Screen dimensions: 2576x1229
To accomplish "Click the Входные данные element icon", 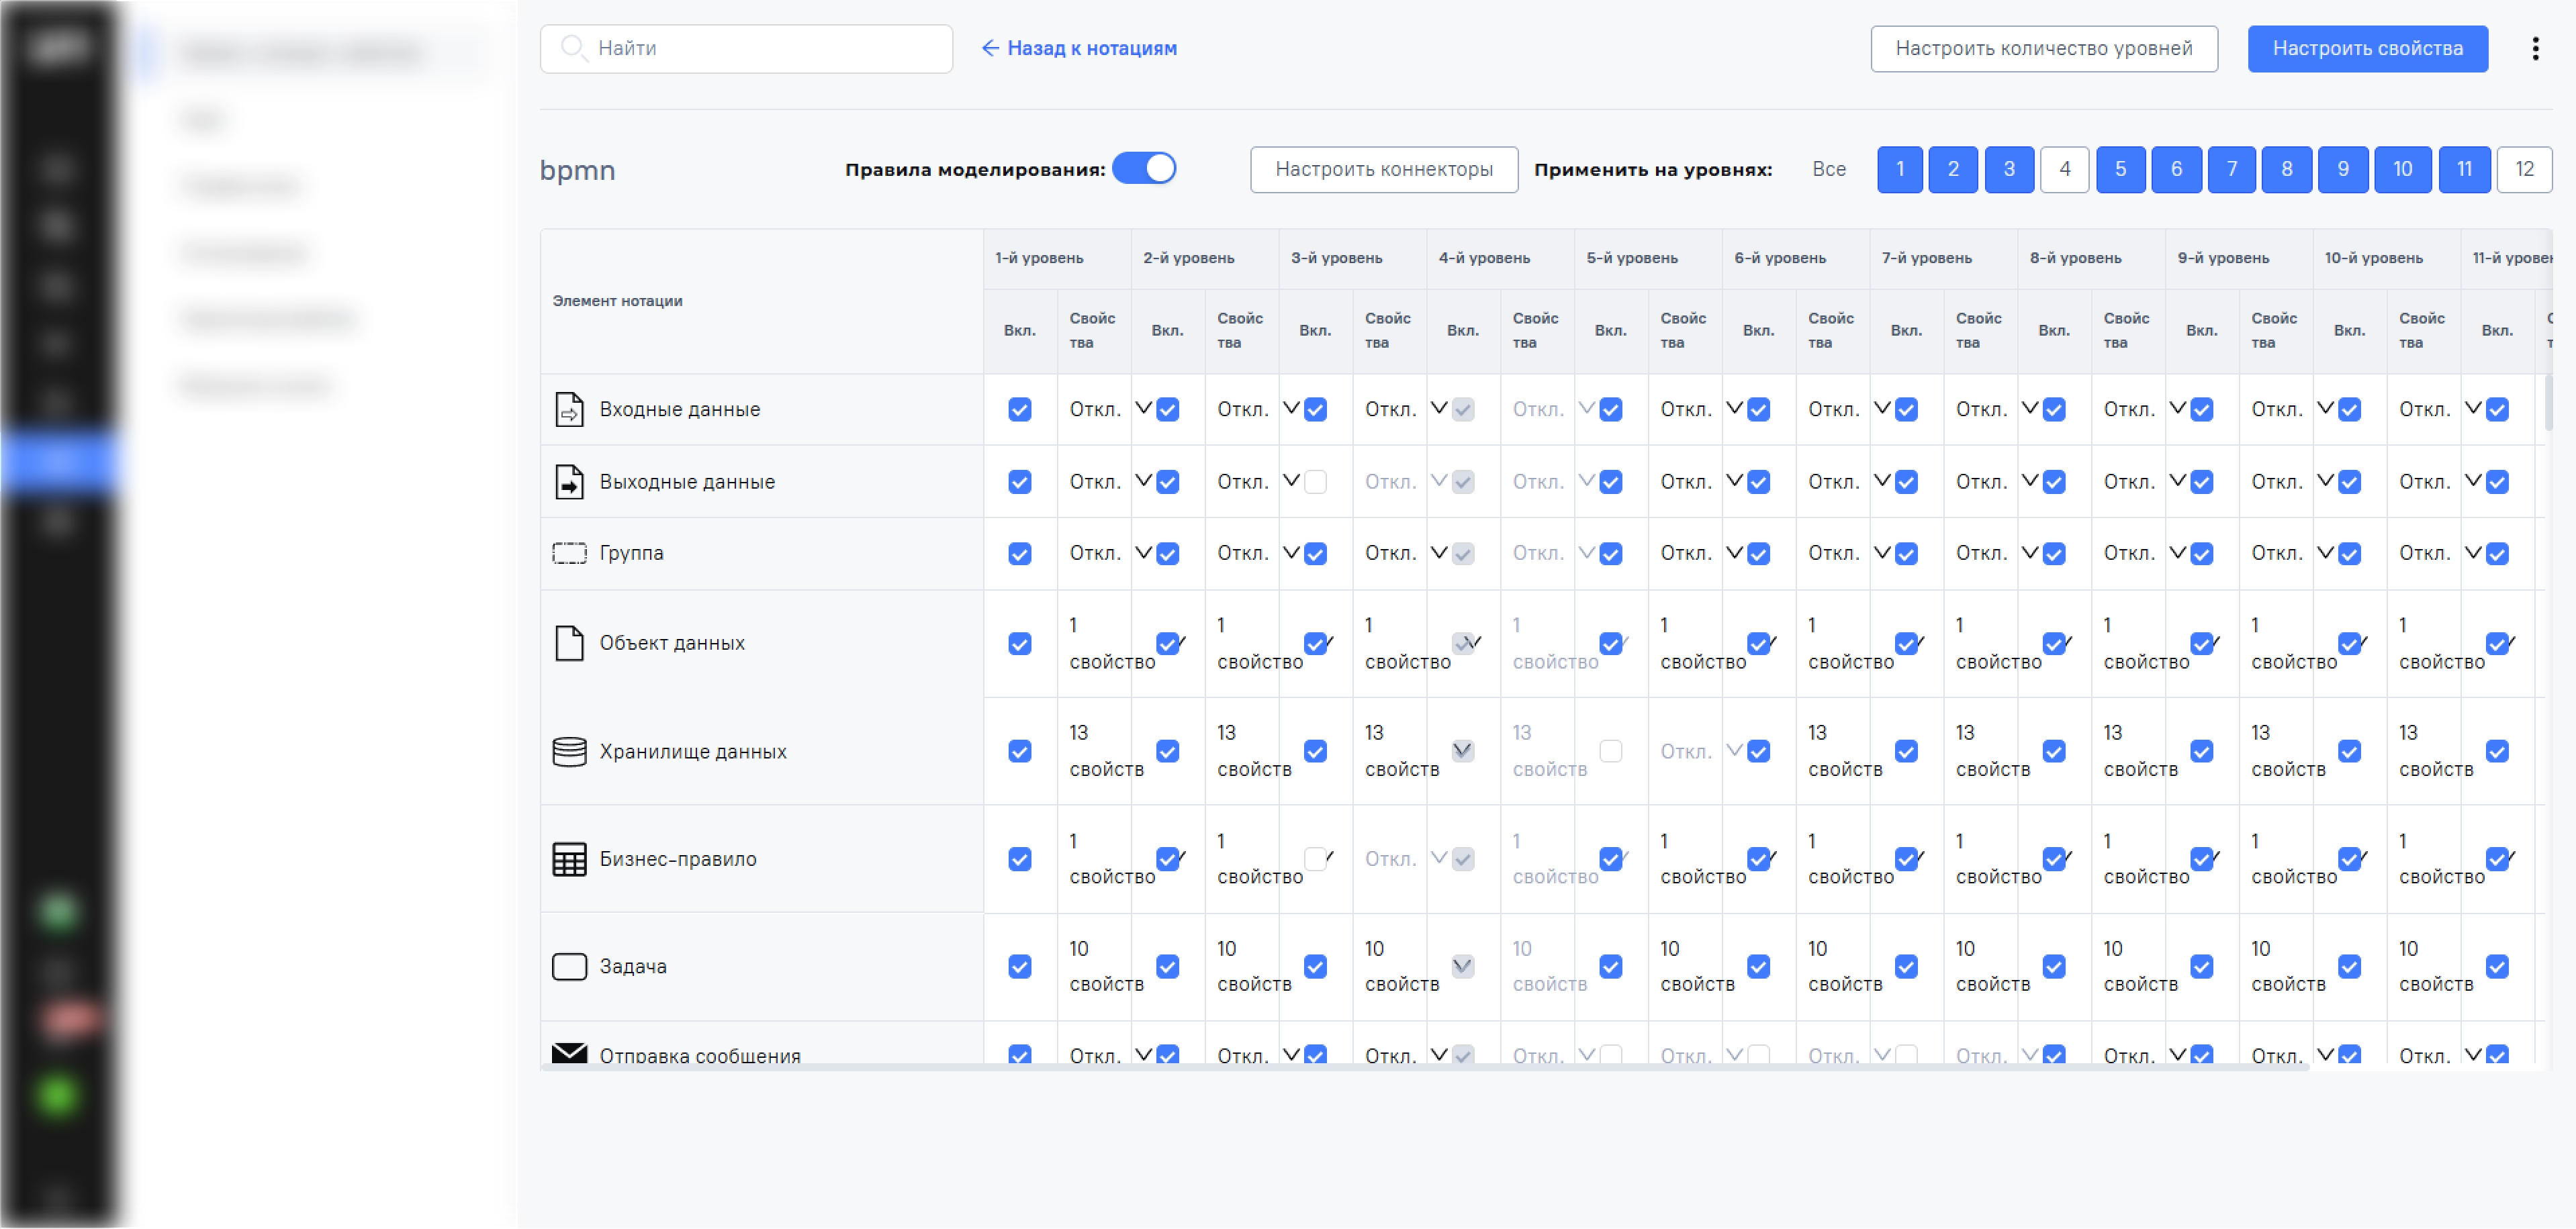I will (x=569, y=409).
